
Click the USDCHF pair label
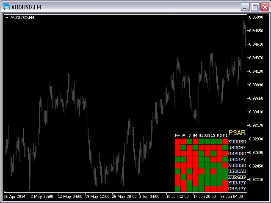pos(237,148)
